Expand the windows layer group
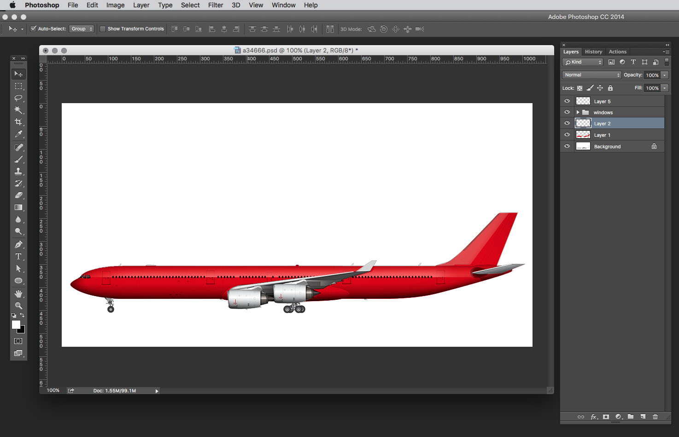Image resolution: width=679 pixels, height=437 pixels. pyautogui.click(x=578, y=112)
